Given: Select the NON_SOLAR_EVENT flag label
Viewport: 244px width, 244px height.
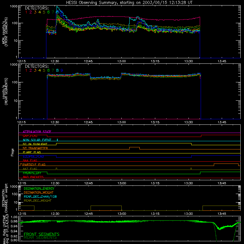Looking at the screenshot, I should (x=37, y=140).
